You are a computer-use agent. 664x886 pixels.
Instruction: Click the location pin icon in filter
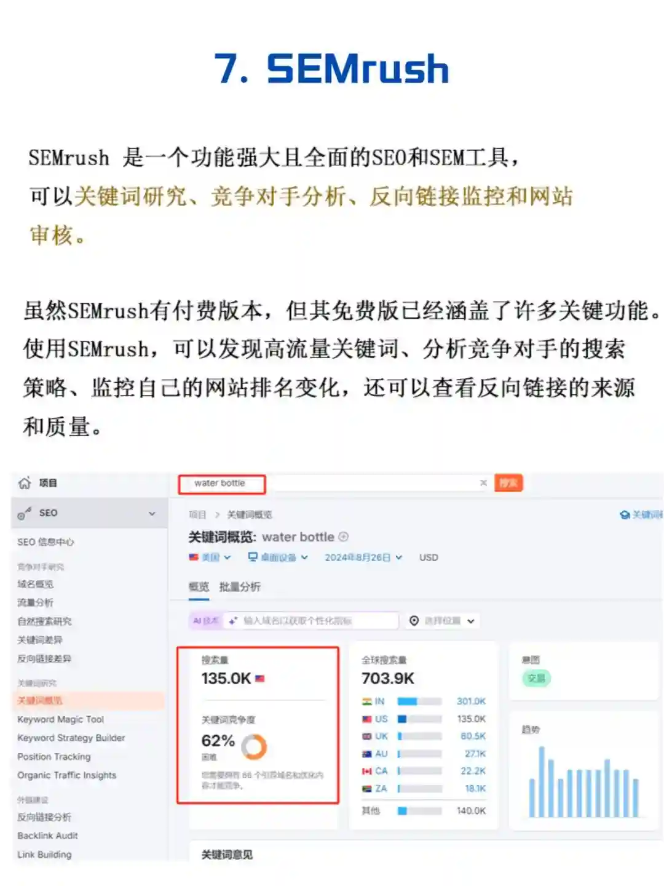coord(414,621)
